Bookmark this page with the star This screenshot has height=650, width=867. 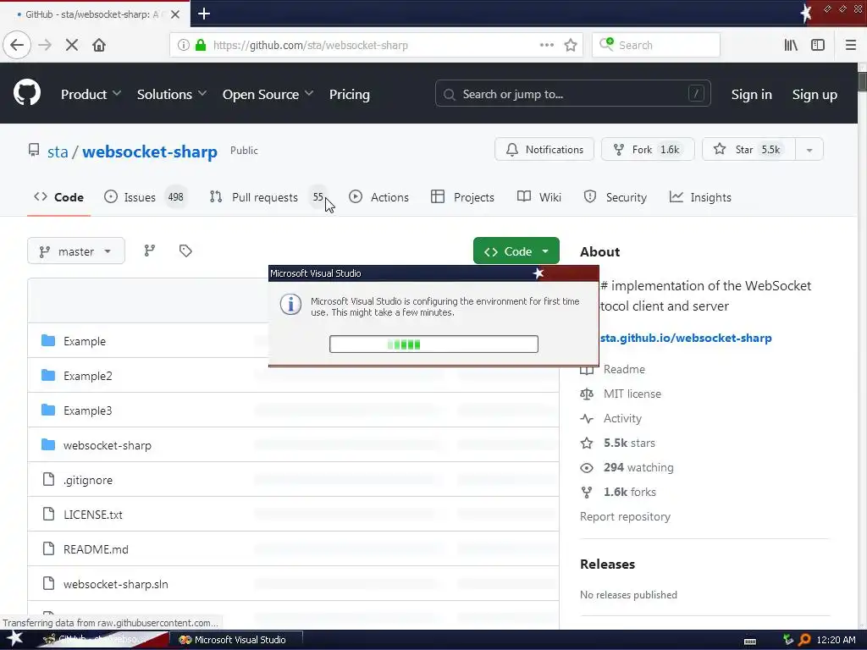pyautogui.click(x=571, y=46)
